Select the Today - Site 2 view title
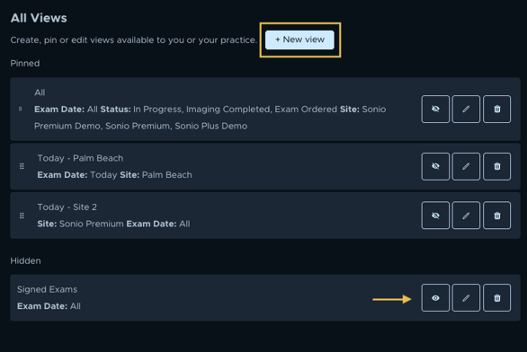Screen dimensions: 527x352 tap(67, 207)
